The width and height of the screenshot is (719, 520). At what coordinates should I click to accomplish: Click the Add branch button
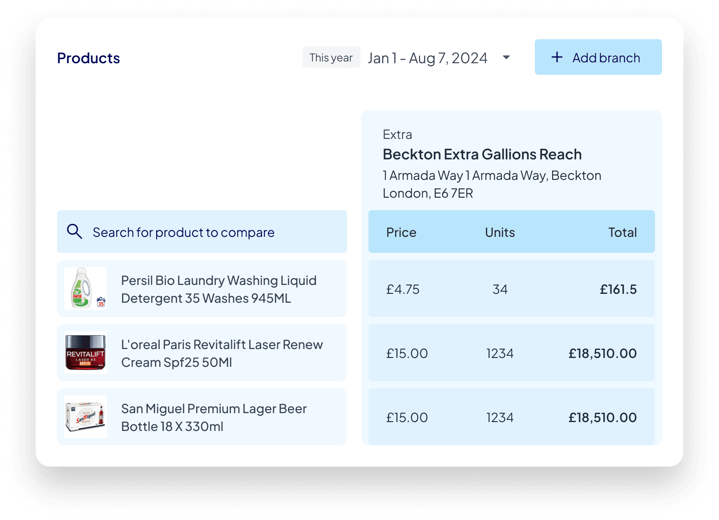point(598,57)
